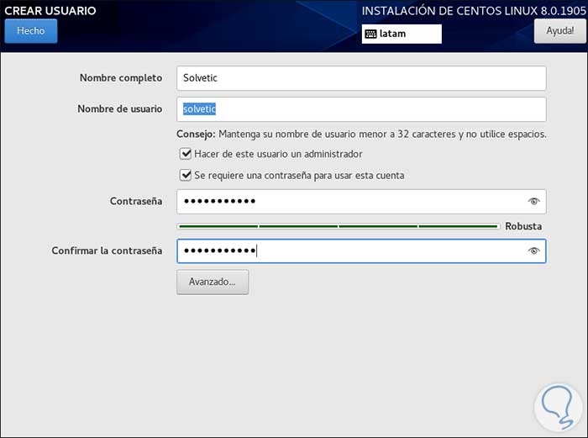The height and width of the screenshot is (438, 588).
Task: Click the Robusta strength label
Action: tap(523, 226)
